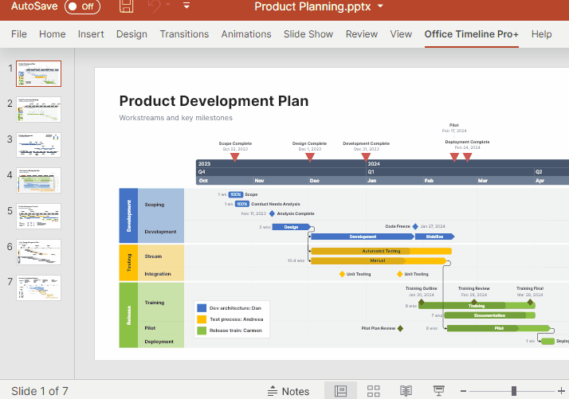Click the blue Design task bar
The height and width of the screenshot is (399, 569).
[292, 227]
